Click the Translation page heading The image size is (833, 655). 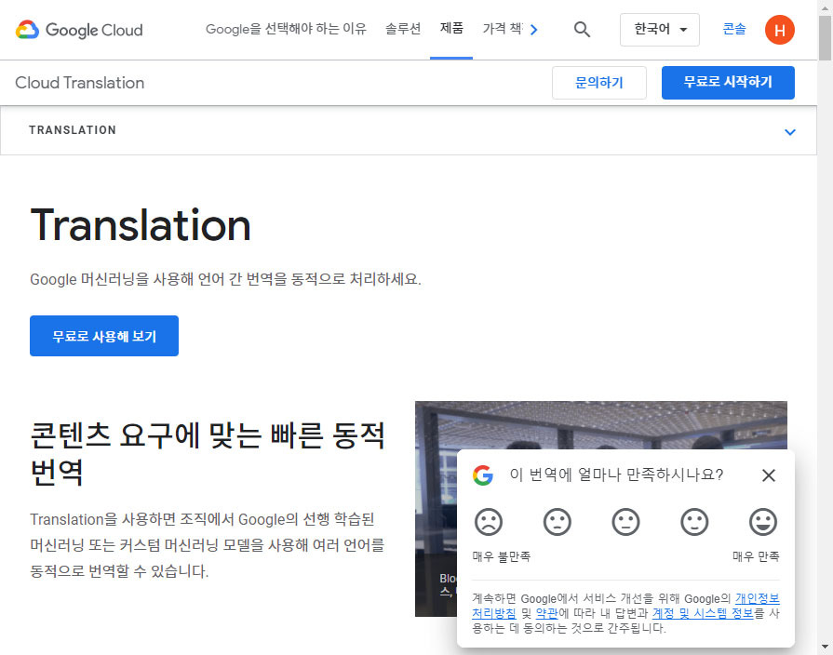coord(141,225)
